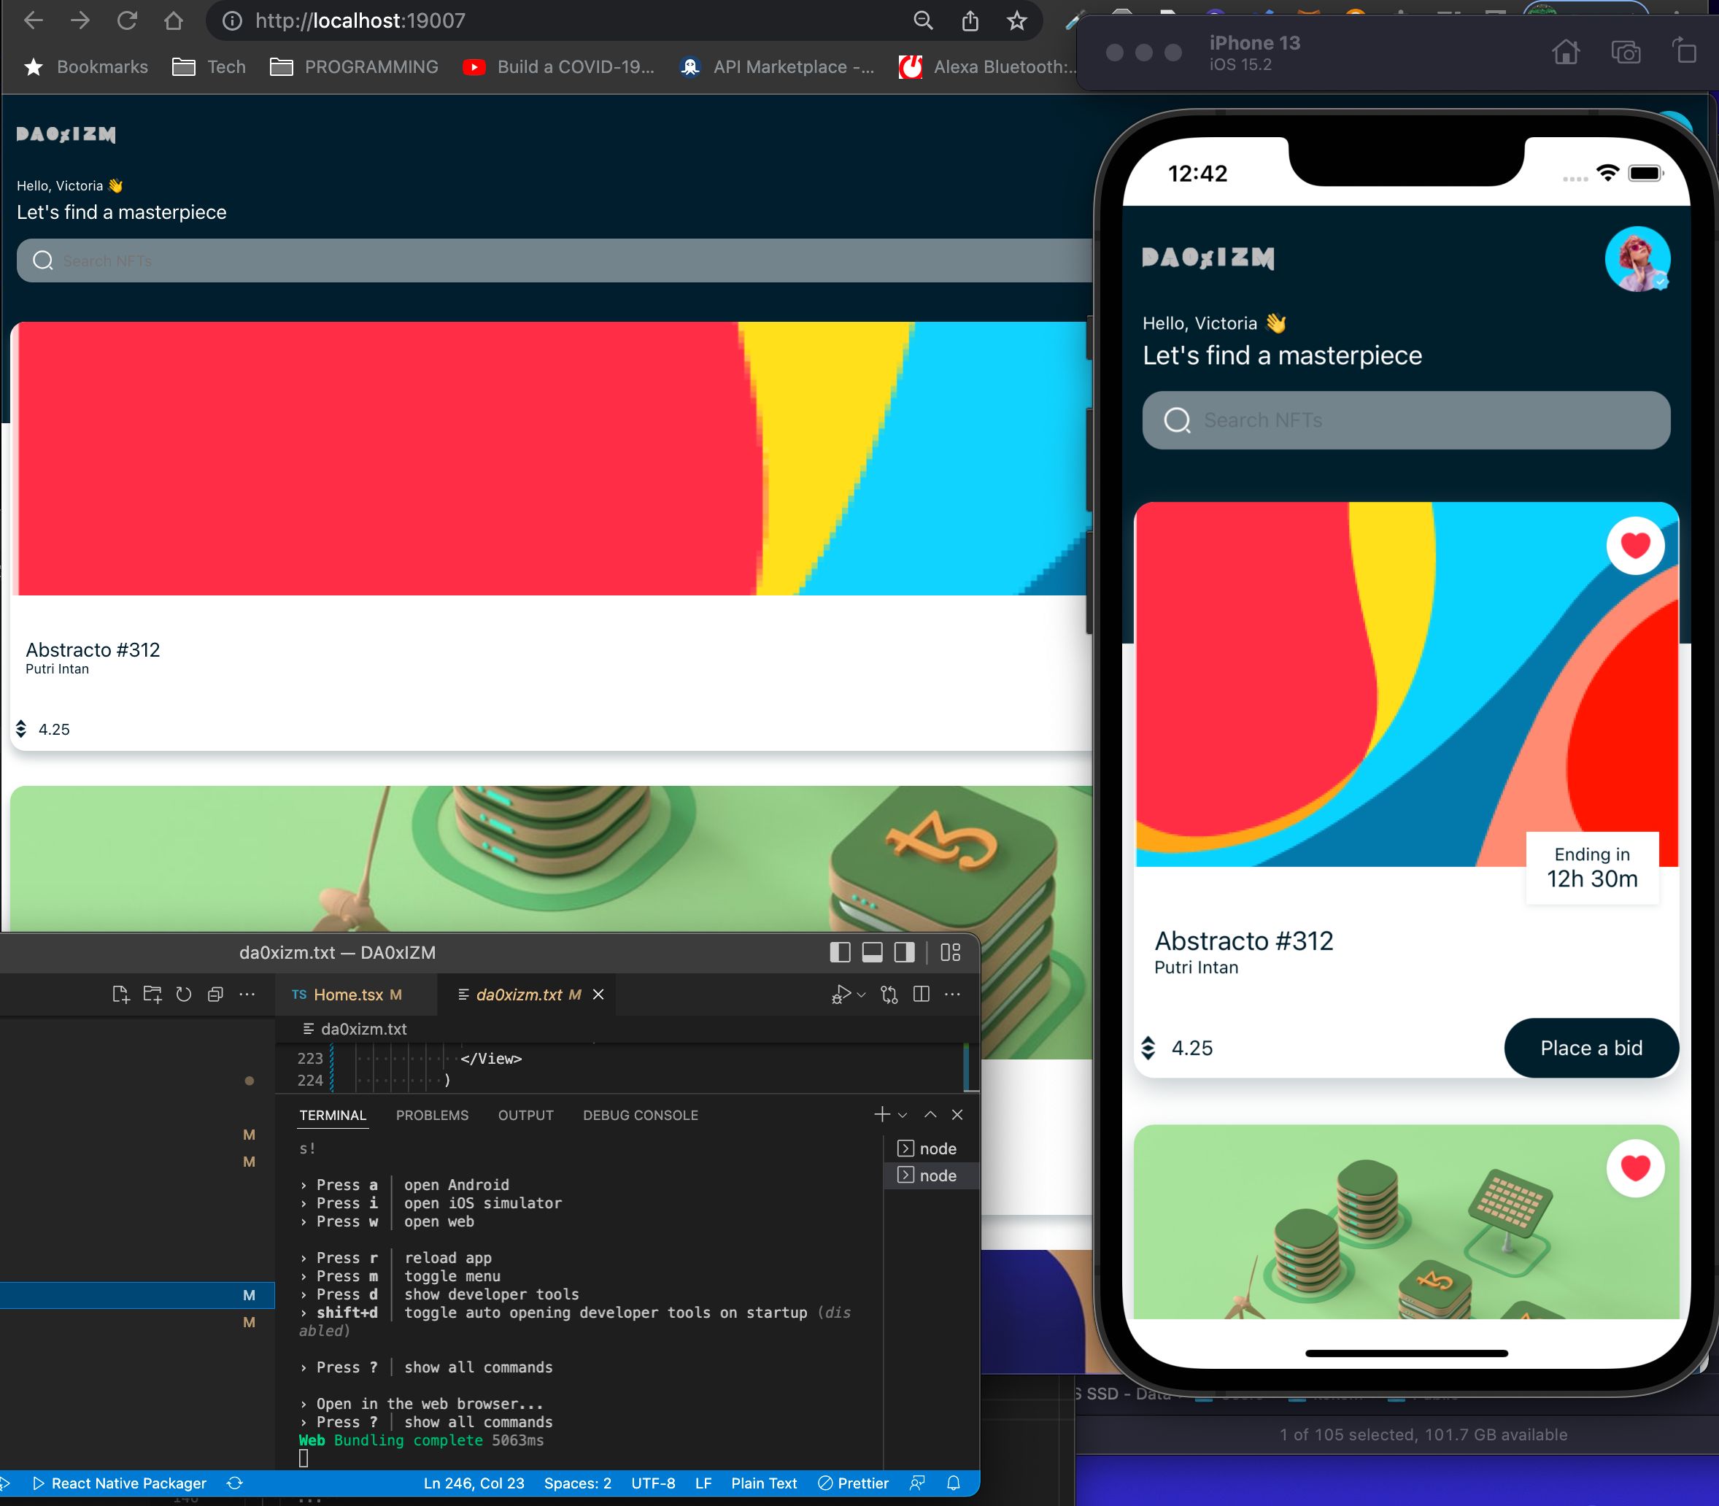Image resolution: width=1719 pixels, height=1506 pixels.
Task: Click the search magnifier icon in mobile
Action: click(1178, 421)
